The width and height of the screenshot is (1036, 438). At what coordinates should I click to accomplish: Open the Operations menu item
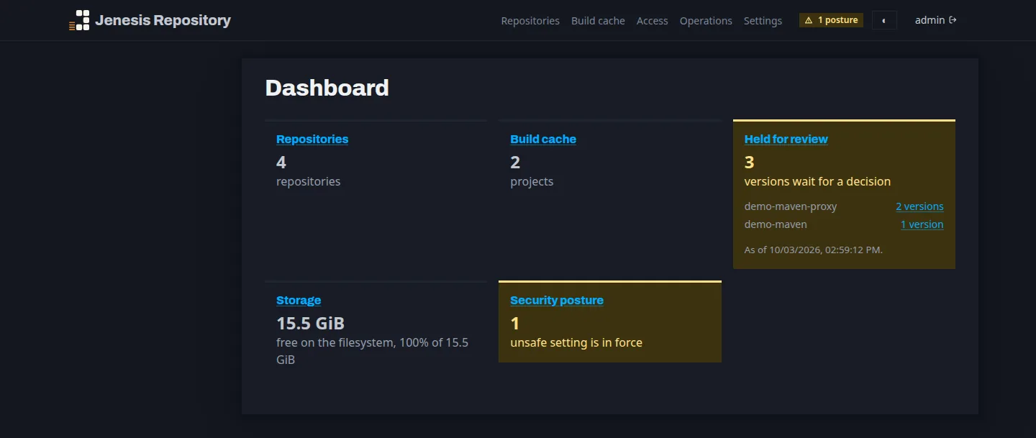point(706,21)
